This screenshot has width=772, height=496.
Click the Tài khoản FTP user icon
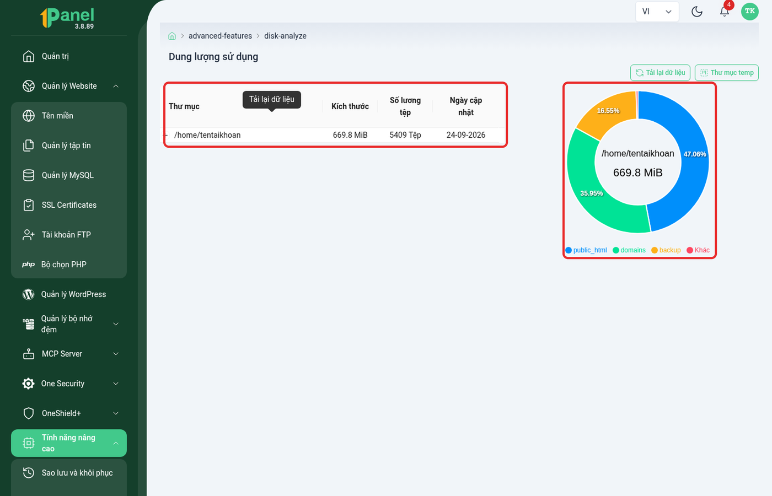29,235
